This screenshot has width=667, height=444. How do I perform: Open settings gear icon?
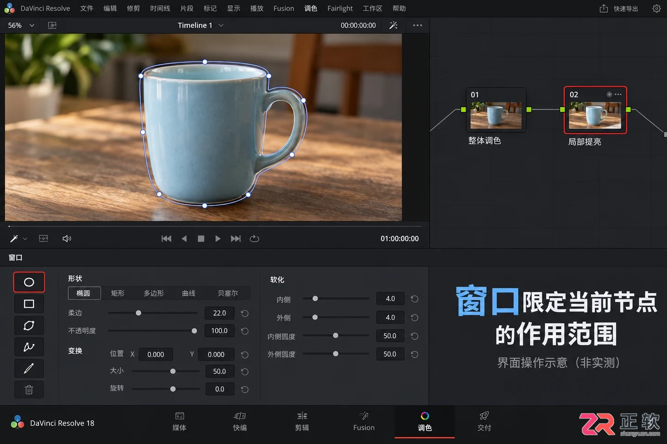click(656, 8)
